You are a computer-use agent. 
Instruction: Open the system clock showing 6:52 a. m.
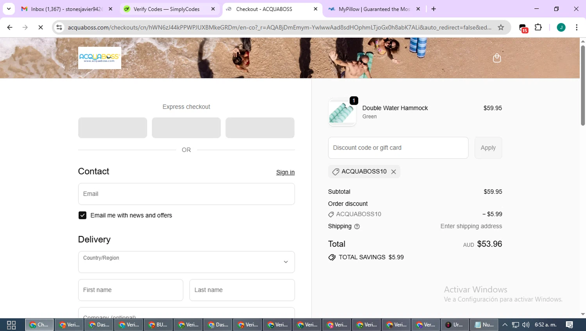(545, 325)
